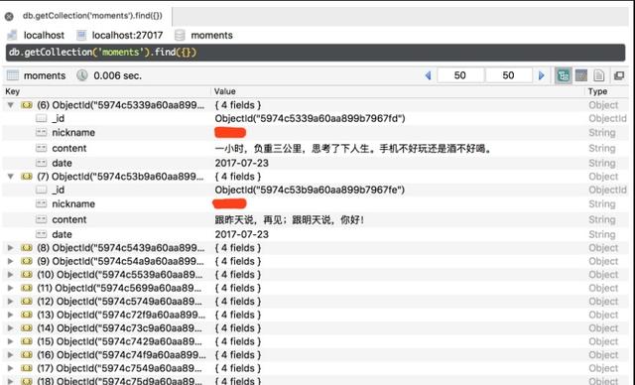Expand document (14) ObjectId 5974c73c9a60aa89

pyautogui.click(x=11, y=327)
